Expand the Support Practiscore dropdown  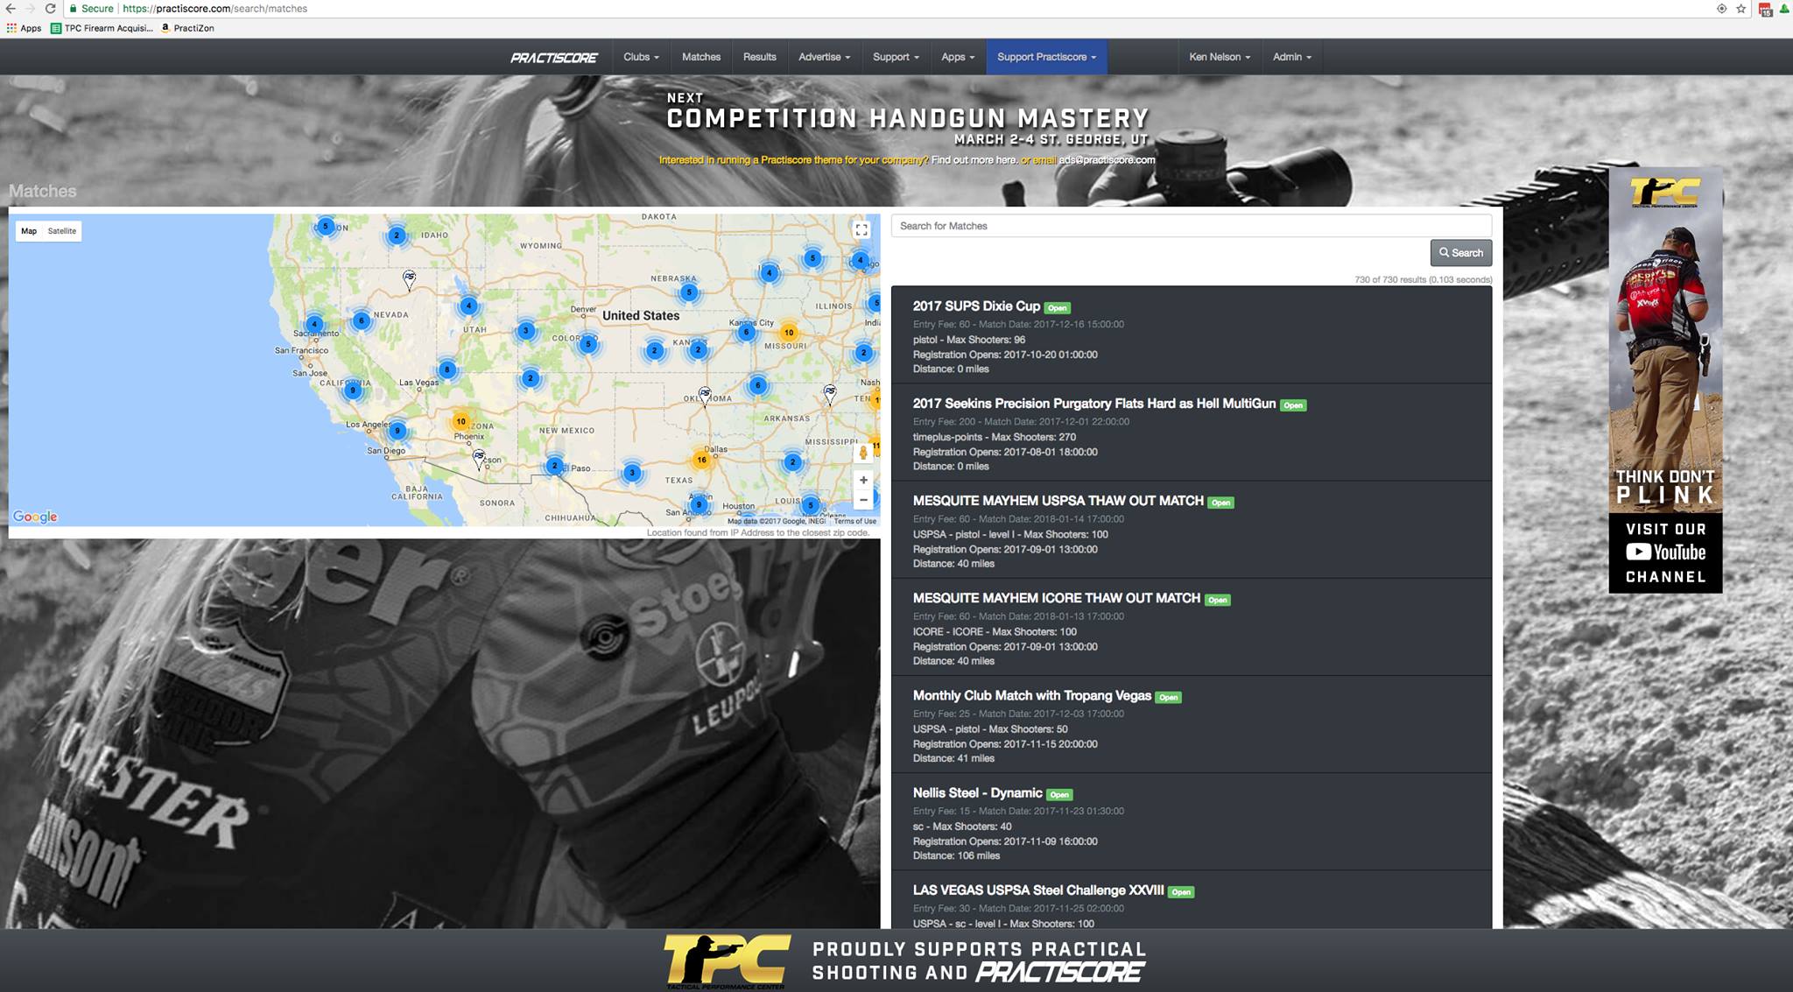pyautogui.click(x=1046, y=57)
